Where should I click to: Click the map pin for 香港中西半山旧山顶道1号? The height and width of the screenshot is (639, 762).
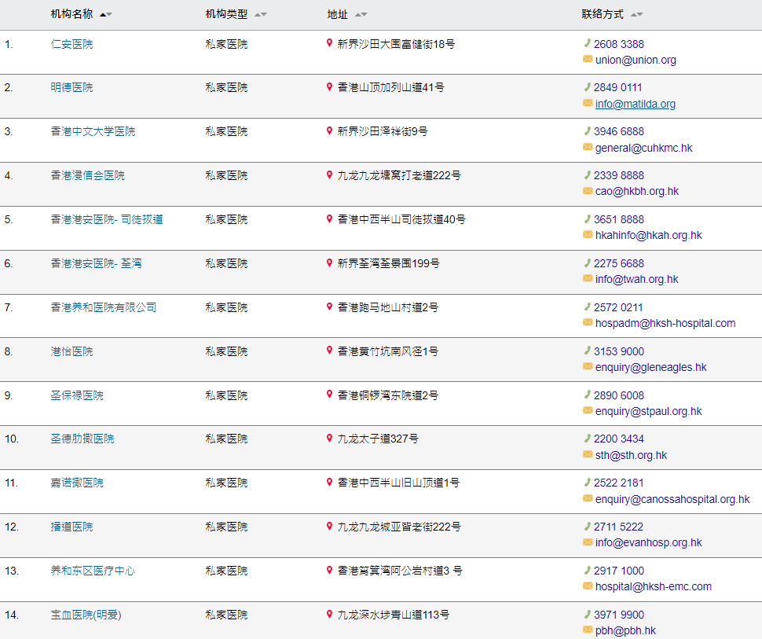coord(329,483)
